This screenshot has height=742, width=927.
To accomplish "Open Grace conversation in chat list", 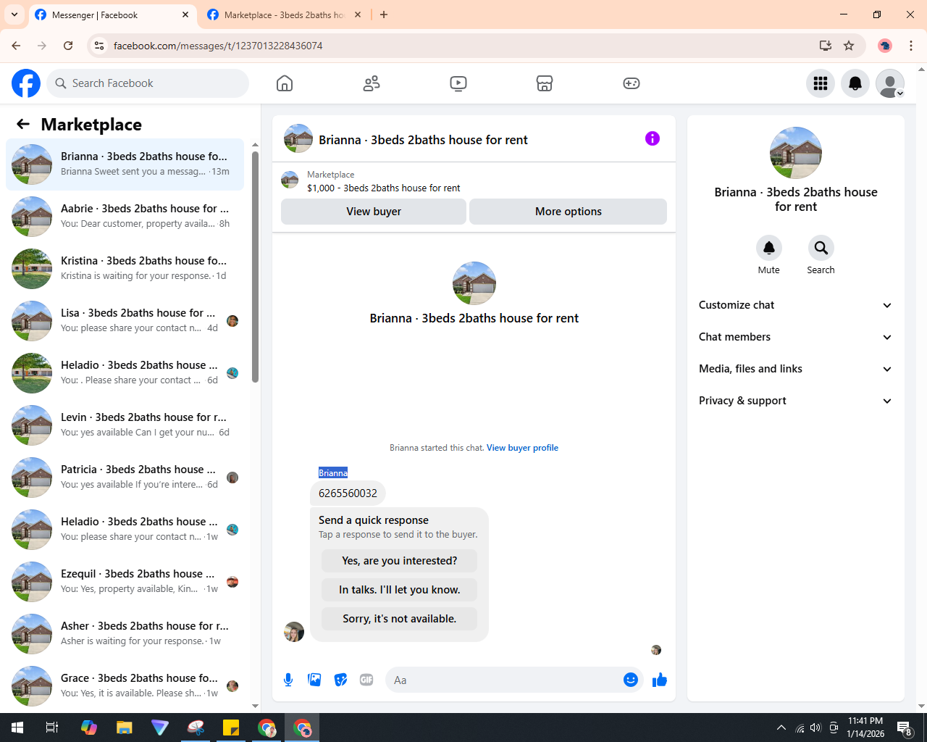I will point(125,686).
